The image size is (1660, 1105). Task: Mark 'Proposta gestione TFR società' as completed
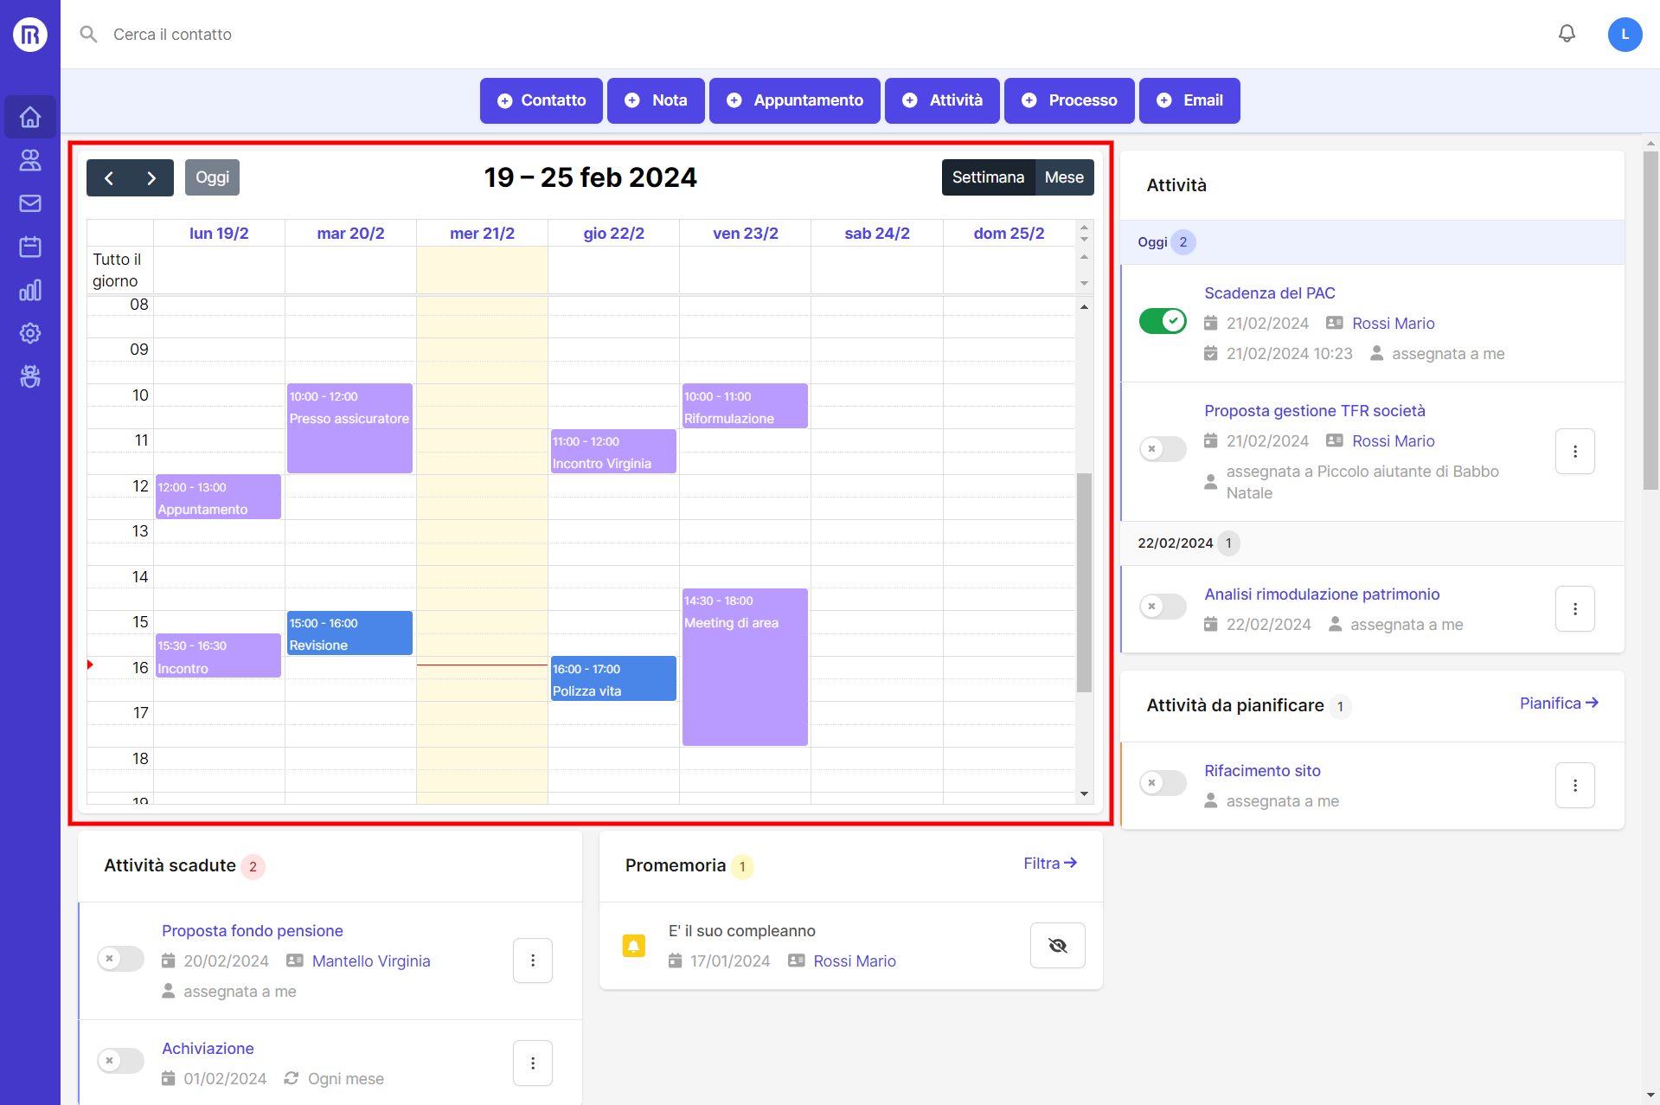[x=1162, y=448]
